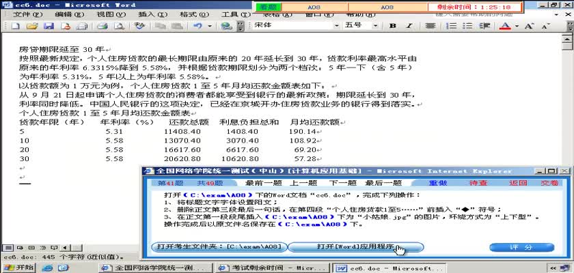Image resolution: width=574 pixels, height=273 pixels.
Task: Click horizontal scrollbar left arrow
Action: [65, 248]
